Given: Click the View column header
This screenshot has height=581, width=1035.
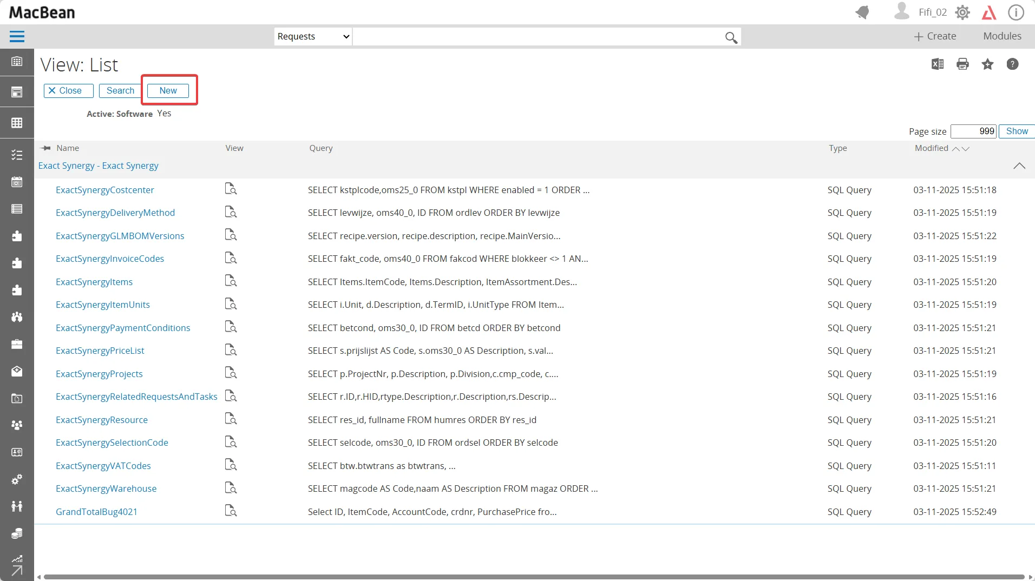Looking at the screenshot, I should pyautogui.click(x=234, y=148).
